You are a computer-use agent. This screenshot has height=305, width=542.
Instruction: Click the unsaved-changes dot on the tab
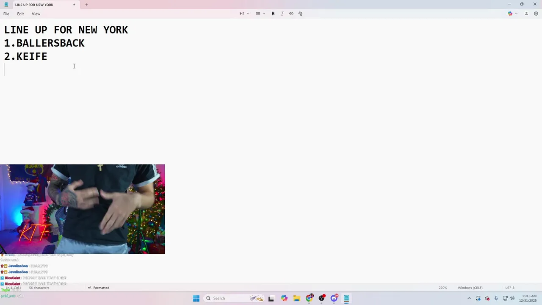click(74, 5)
